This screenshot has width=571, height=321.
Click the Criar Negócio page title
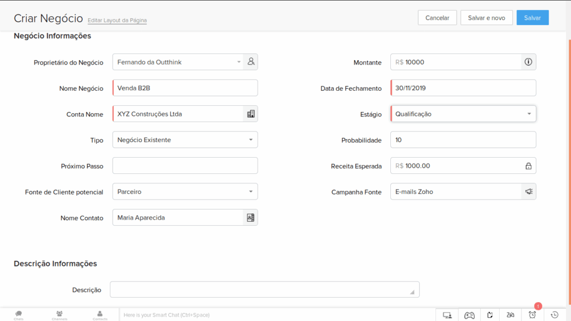[x=49, y=18]
